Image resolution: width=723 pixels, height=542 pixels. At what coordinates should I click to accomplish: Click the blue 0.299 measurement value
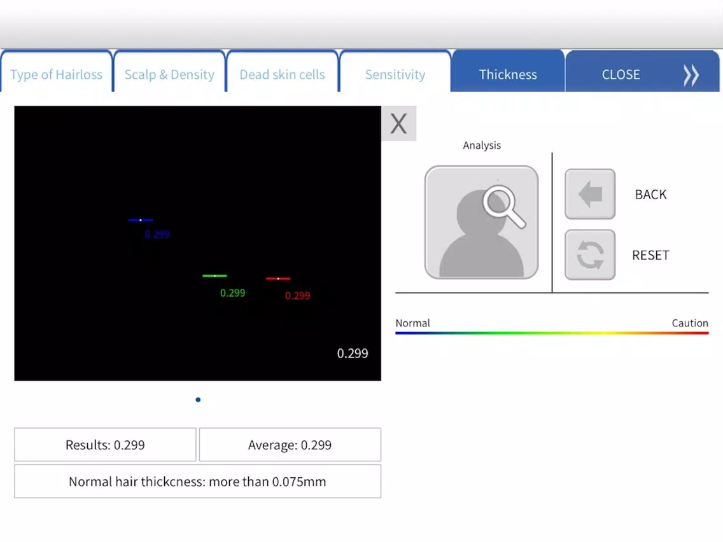[157, 234]
